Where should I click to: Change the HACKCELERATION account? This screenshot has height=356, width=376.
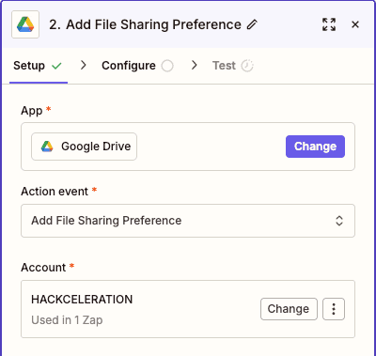pos(289,309)
